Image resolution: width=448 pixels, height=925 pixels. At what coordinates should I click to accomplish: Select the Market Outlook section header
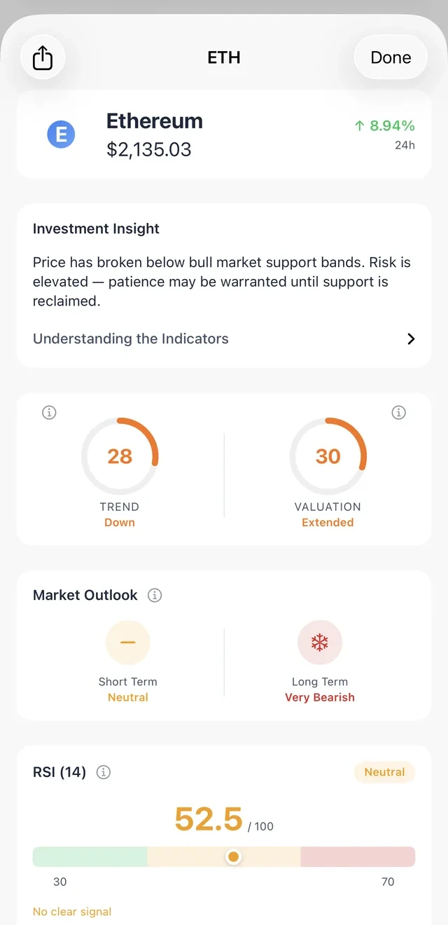84,595
